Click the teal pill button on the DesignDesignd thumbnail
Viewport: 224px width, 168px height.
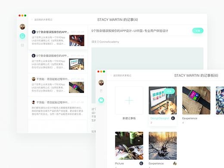click(169, 91)
